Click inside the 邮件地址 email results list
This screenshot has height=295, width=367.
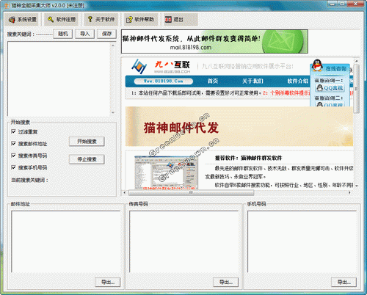(x=66, y=241)
